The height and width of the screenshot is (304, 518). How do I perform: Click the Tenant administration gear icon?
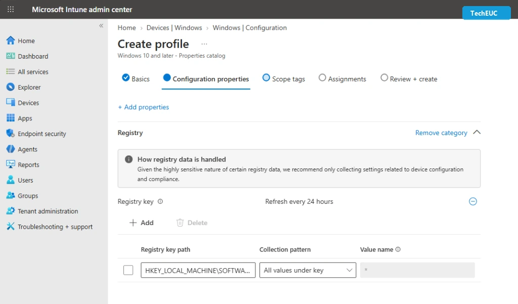click(x=11, y=211)
